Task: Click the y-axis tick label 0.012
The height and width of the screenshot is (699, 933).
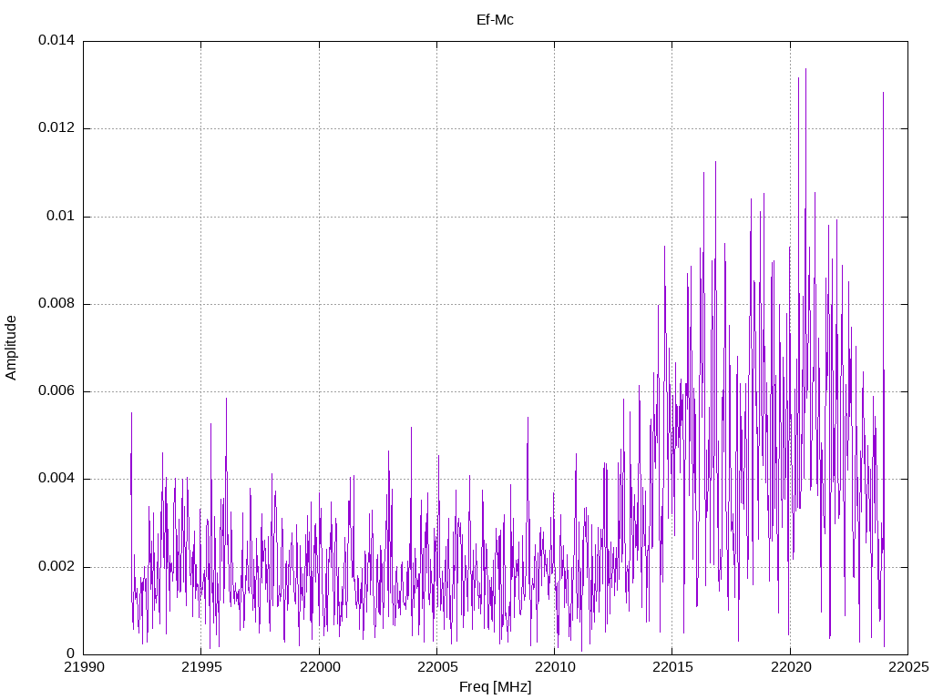Action: [x=56, y=127]
